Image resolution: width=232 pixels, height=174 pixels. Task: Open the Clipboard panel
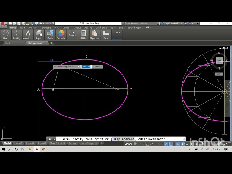pyautogui.click(x=95, y=35)
